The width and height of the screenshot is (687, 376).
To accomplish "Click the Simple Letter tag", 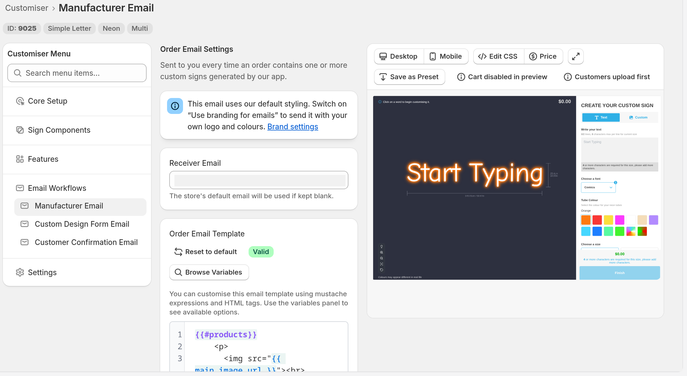I will point(70,29).
